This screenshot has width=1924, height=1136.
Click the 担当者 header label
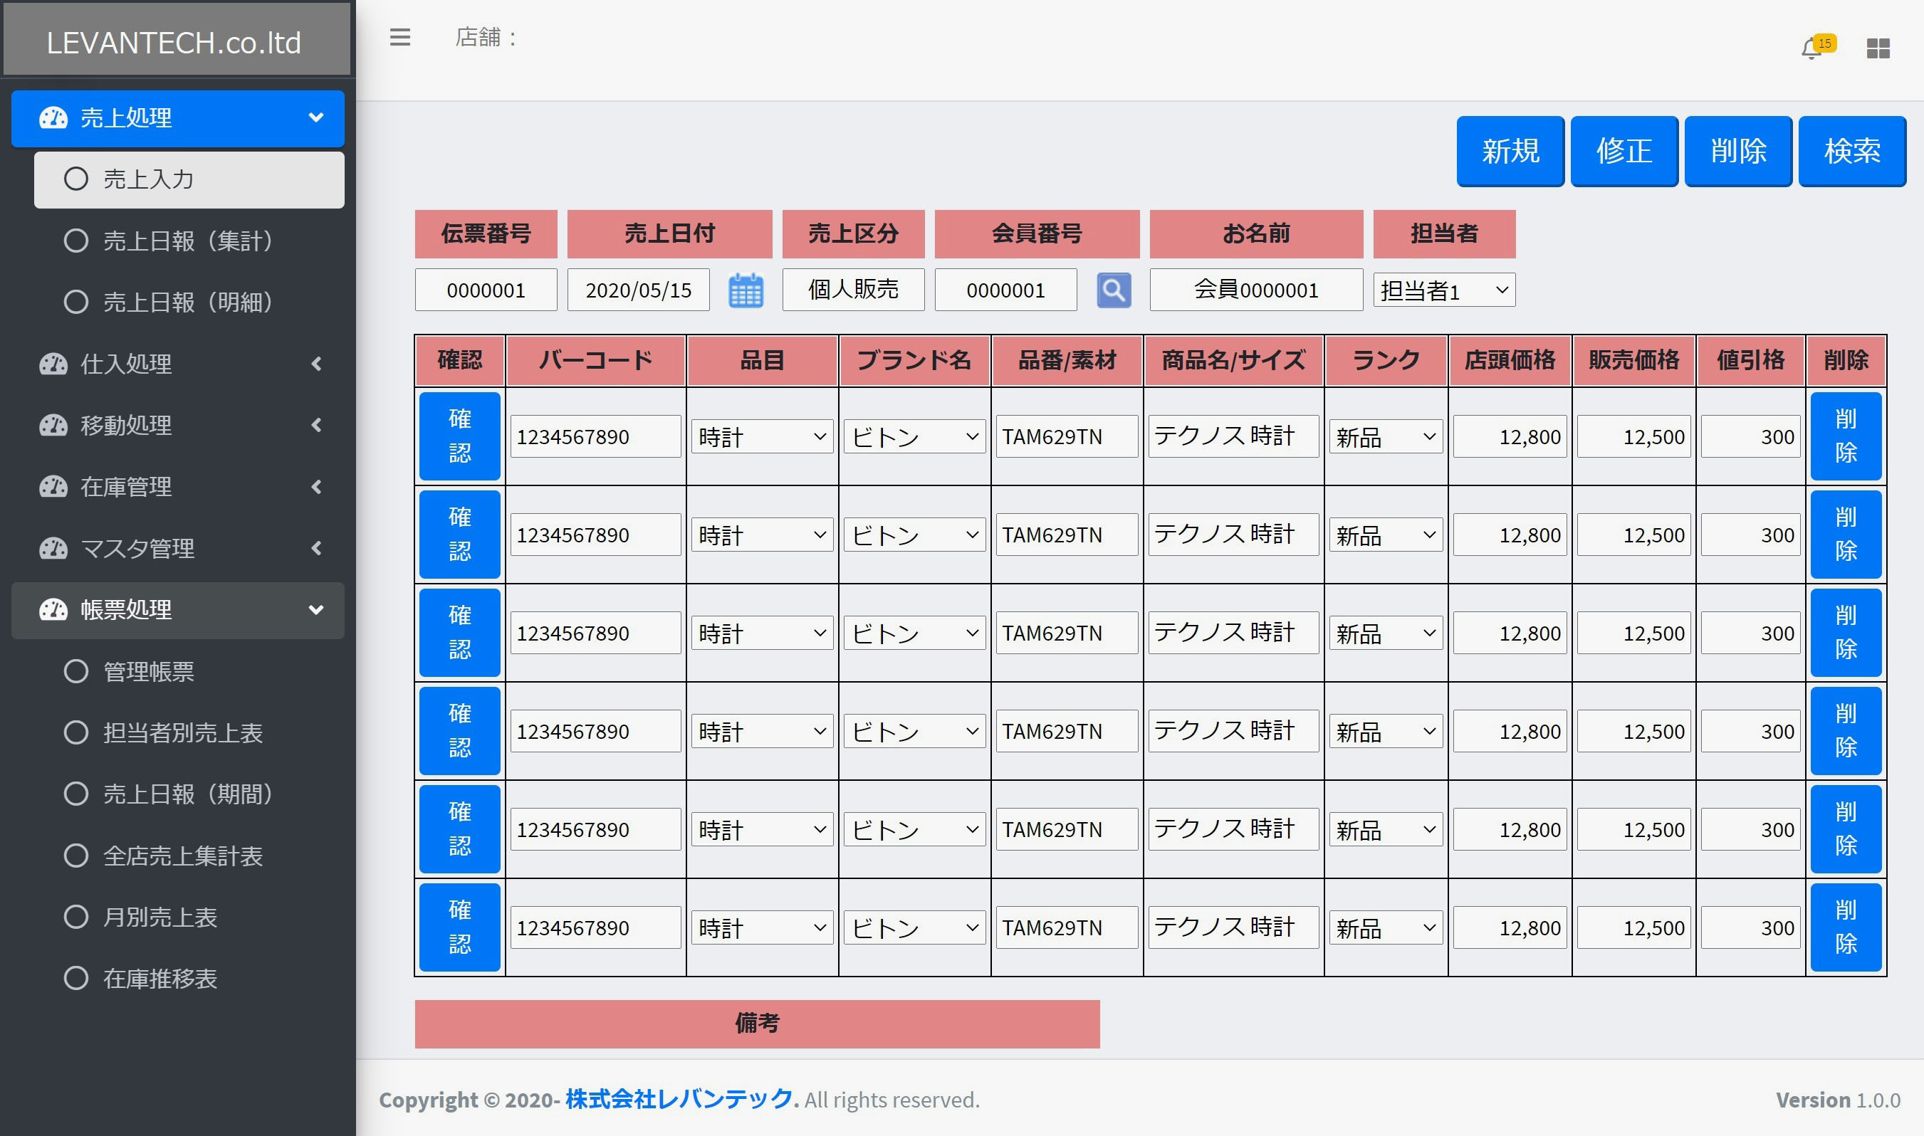point(1444,233)
